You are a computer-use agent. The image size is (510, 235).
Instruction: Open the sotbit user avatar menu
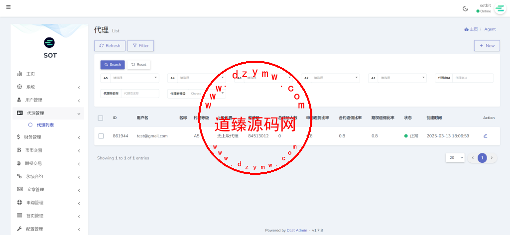coord(500,8)
